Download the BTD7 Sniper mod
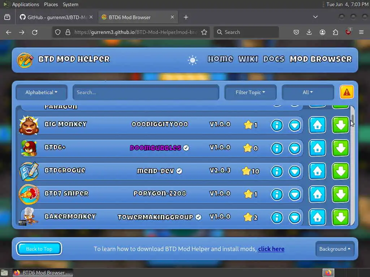 tap(340, 194)
